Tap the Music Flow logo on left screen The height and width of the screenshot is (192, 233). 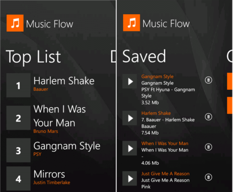(x=15, y=23)
